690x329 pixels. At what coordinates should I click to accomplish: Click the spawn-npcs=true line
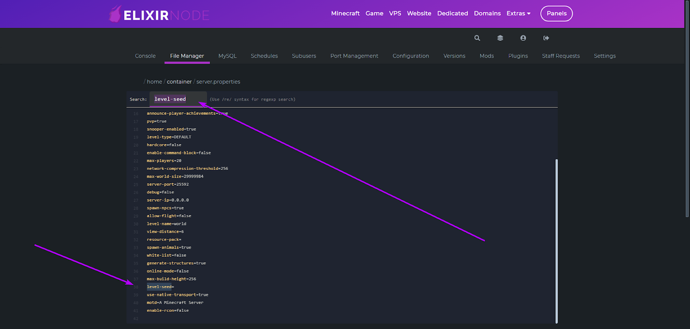pyautogui.click(x=165, y=208)
